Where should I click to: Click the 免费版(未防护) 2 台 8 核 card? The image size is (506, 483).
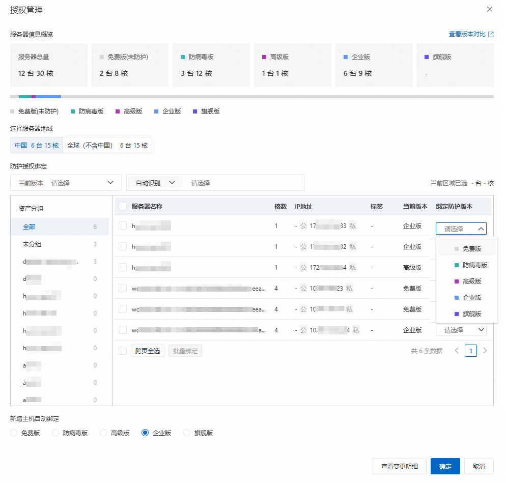coord(130,65)
